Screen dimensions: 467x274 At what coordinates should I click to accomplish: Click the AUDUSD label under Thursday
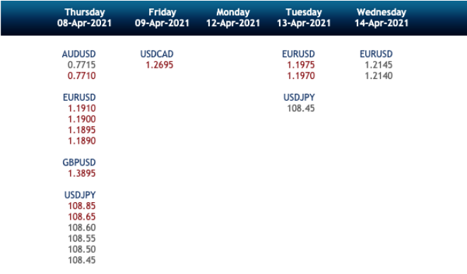[x=79, y=54]
